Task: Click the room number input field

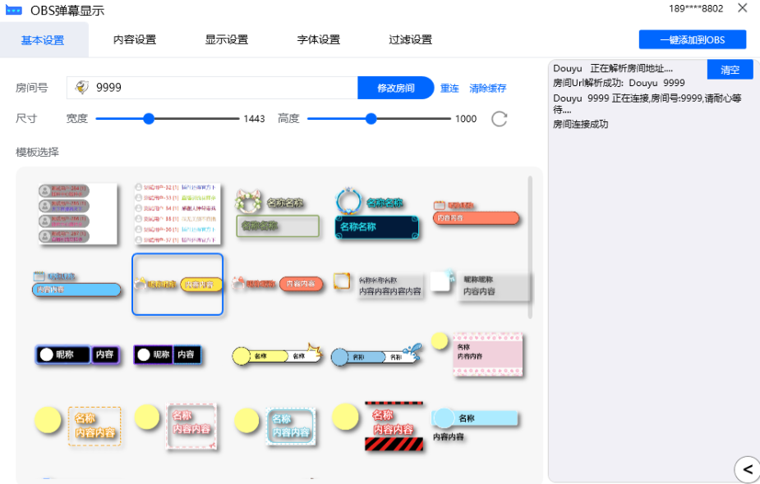Action: pos(212,88)
